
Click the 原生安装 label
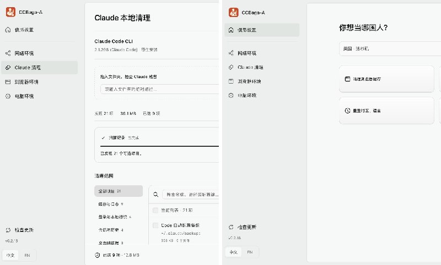(149, 49)
